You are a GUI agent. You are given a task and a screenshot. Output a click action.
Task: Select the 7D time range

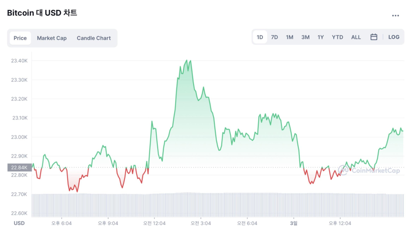274,37
